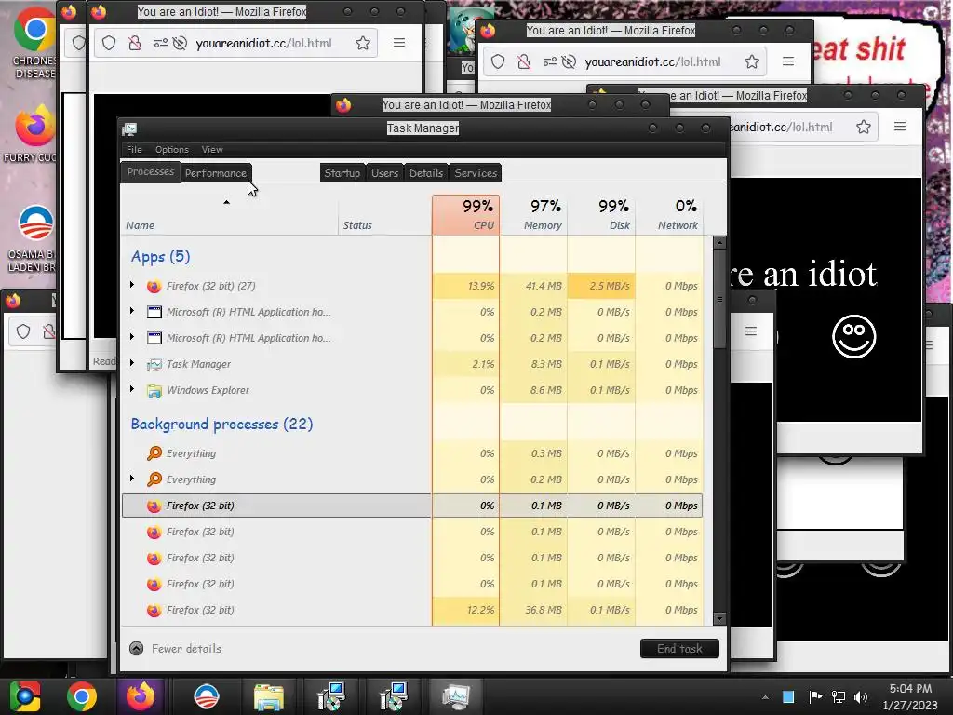Open File Explorer from the taskbar
Image resolution: width=953 pixels, height=715 pixels.
tap(269, 696)
